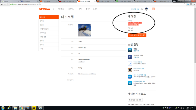The width and height of the screenshot is (196, 110).
Task: Expand the 트레이닝 dropdown menu
Action: (72, 9)
